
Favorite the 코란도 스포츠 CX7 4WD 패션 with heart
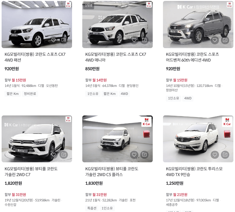(x=53, y=40)
